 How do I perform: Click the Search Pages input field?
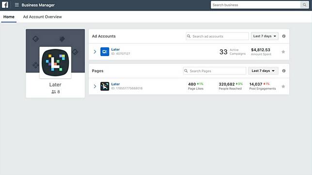tap(215, 71)
